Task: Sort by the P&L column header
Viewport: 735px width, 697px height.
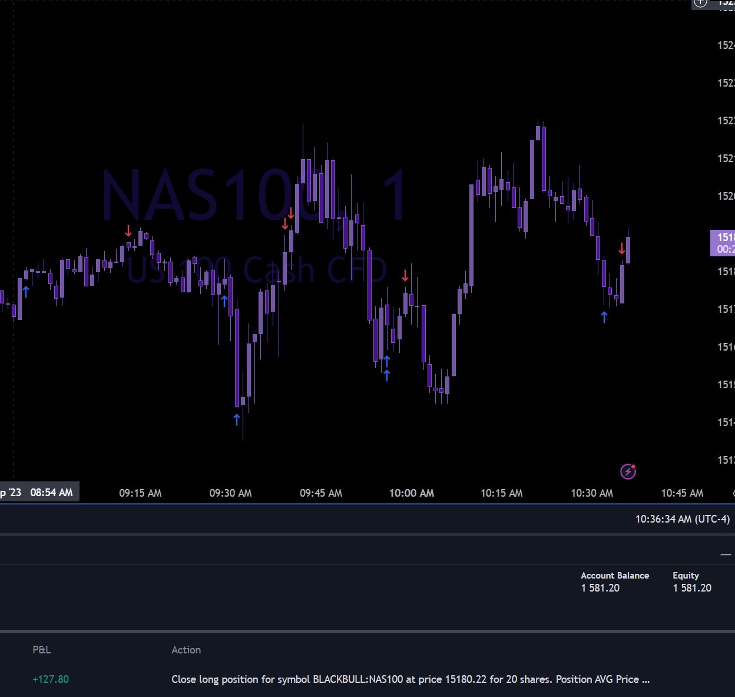Action: (42, 650)
